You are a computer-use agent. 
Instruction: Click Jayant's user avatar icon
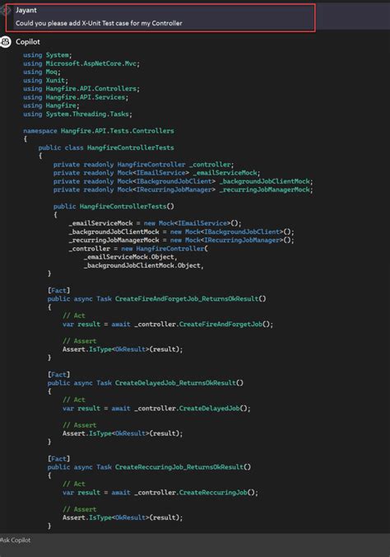point(5,10)
